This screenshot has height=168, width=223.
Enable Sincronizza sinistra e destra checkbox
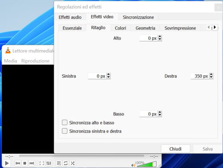(x=65, y=131)
